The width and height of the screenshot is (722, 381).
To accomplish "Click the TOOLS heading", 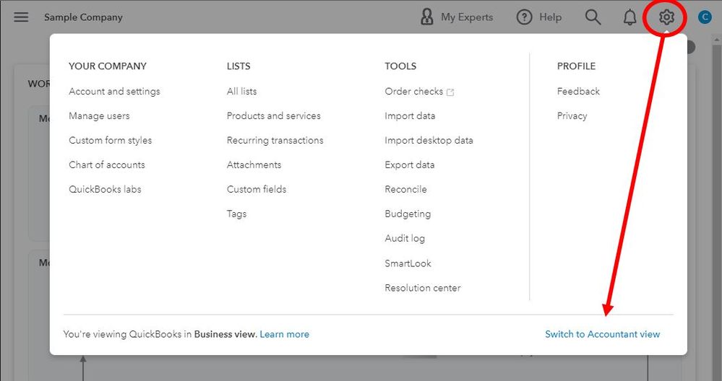I will point(400,66).
